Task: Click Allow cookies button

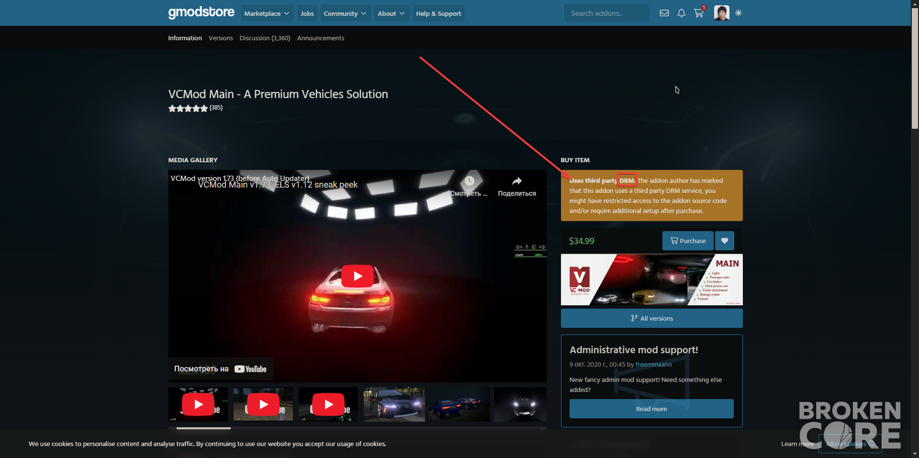Action: pyautogui.click(x=850, y=444)
